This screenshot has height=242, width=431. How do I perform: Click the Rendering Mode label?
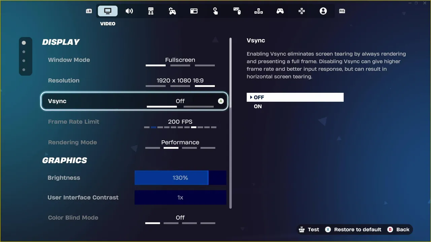(72, 142)
